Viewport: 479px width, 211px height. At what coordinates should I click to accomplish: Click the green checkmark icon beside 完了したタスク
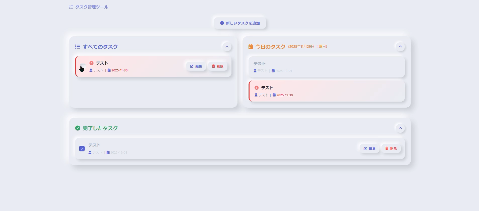78,128
